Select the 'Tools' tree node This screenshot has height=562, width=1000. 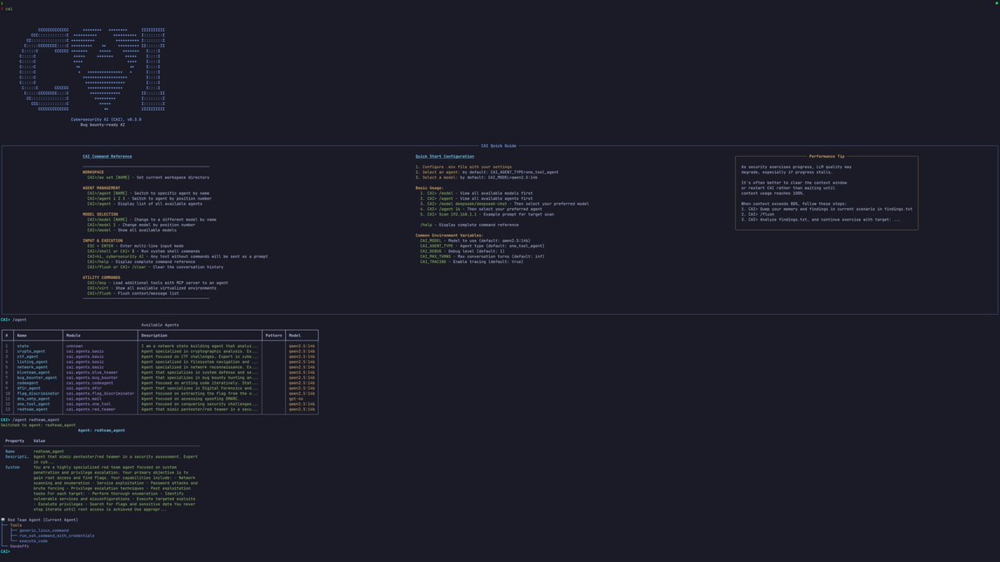pyautogui.click(x=17, y=525)
